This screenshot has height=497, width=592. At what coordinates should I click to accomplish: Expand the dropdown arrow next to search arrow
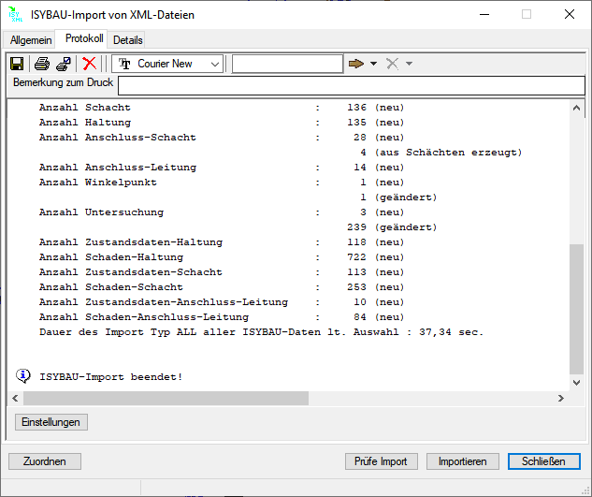373,64
